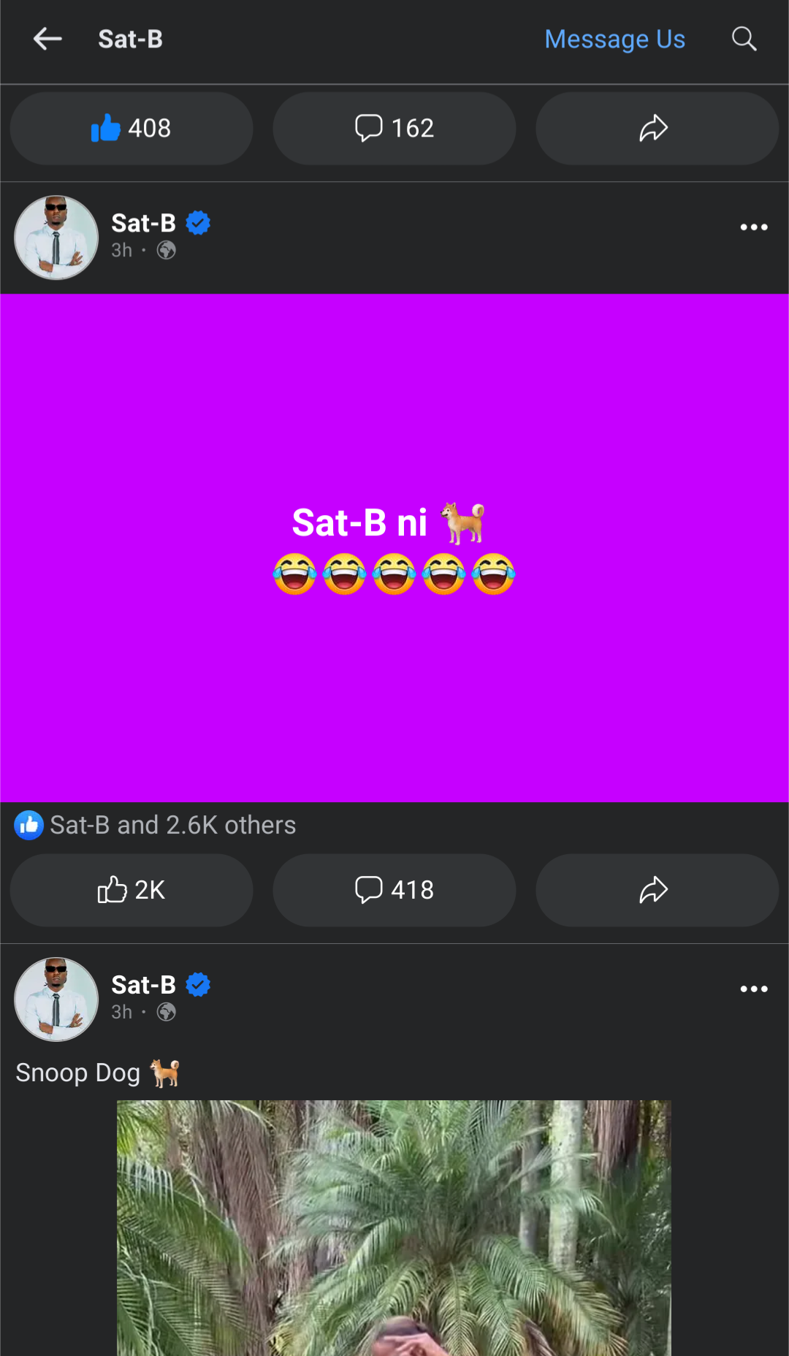Screen dimensions: 789x1356
Task: Open comments on the 162-comment post
Action: pyautogui.click(x=394, y=129)
